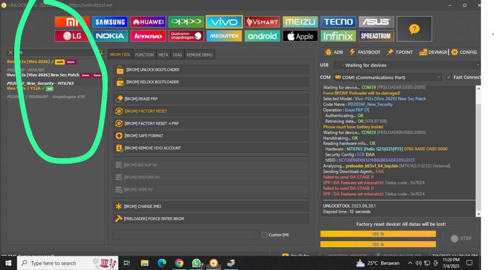This screenshot has height=270, width=494.
Task: Open the Custom EMI file dropdown
Action: (186, 235)
